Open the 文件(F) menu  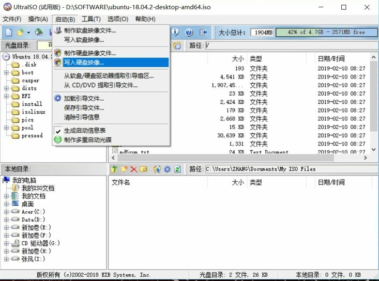12,19
